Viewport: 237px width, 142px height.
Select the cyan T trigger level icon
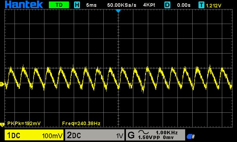pos(201,5)
